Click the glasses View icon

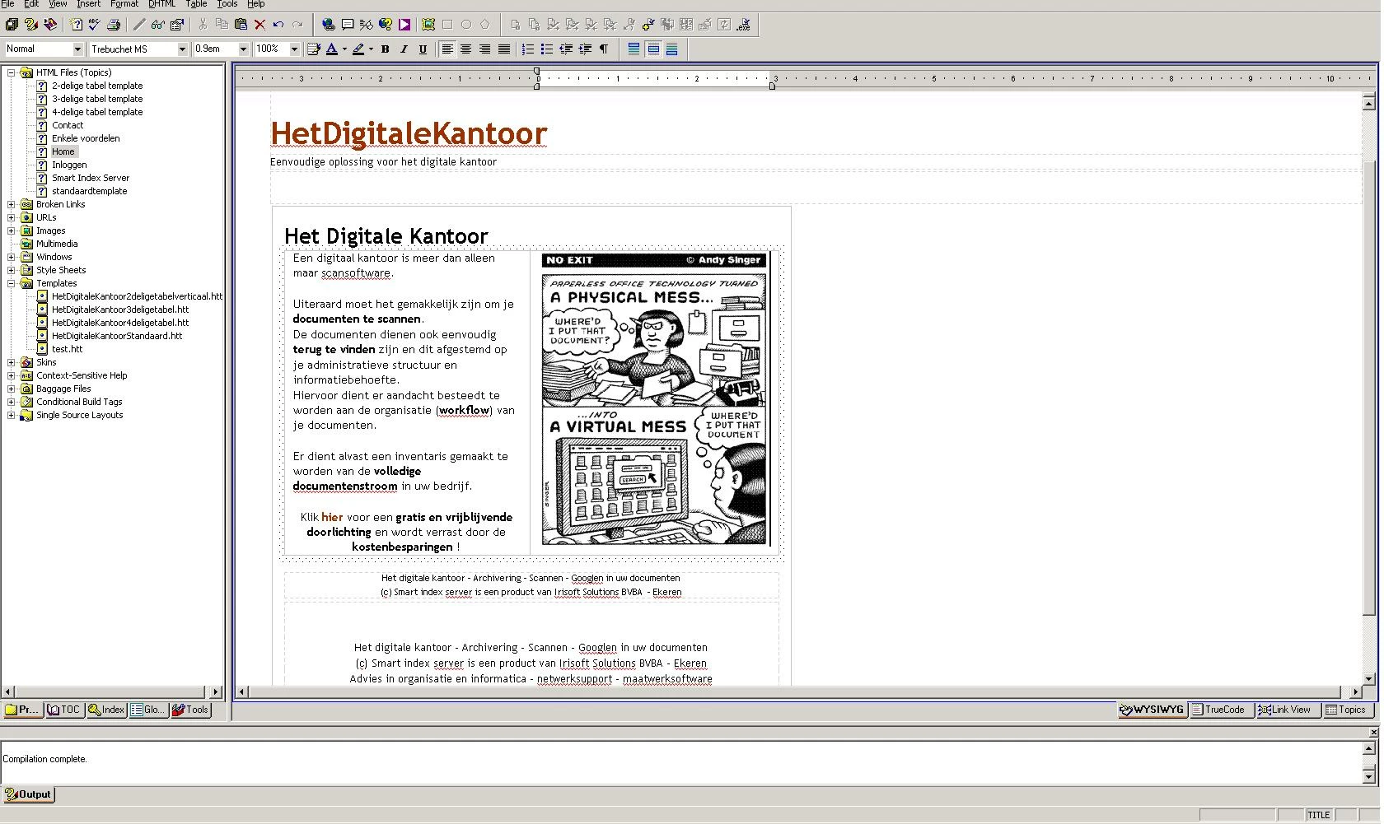coord(157,25)
